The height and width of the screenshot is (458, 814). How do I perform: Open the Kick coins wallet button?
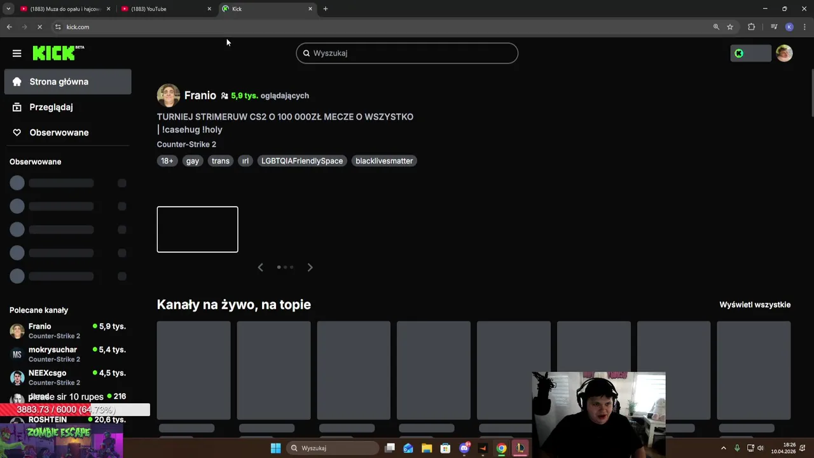tap(750, 53)
